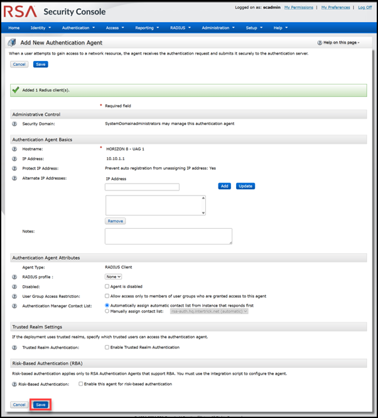Click help icon next to User Group Access Restriction

[14, 296]
